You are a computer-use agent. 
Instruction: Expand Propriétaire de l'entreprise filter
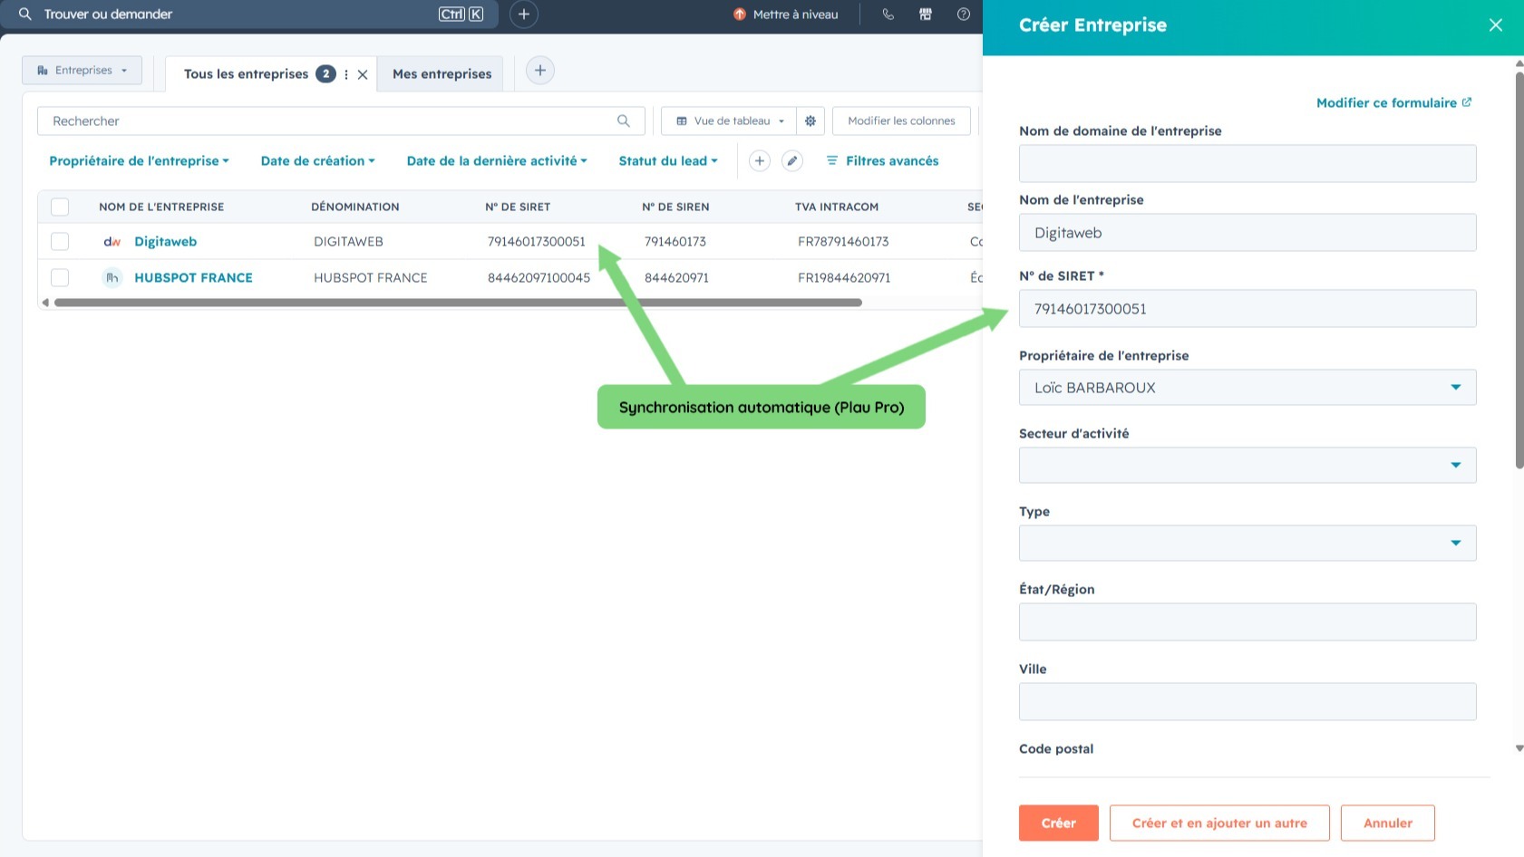(x=139, y=161)
